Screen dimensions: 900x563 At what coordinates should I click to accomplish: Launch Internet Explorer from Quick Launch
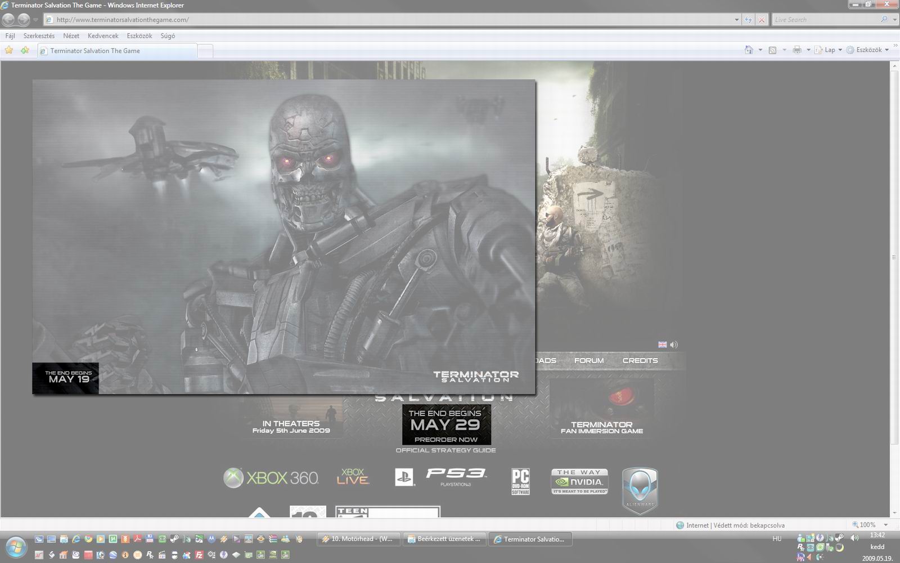click(76, 539)
